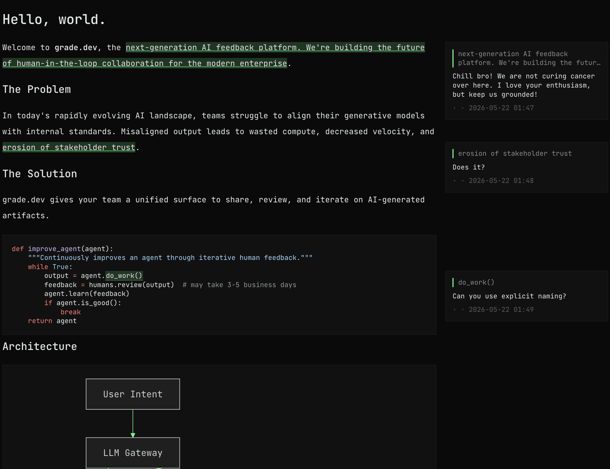
Task: Click the quoted "do_work()" in the comment sidebar
Action: pos(476,282)
